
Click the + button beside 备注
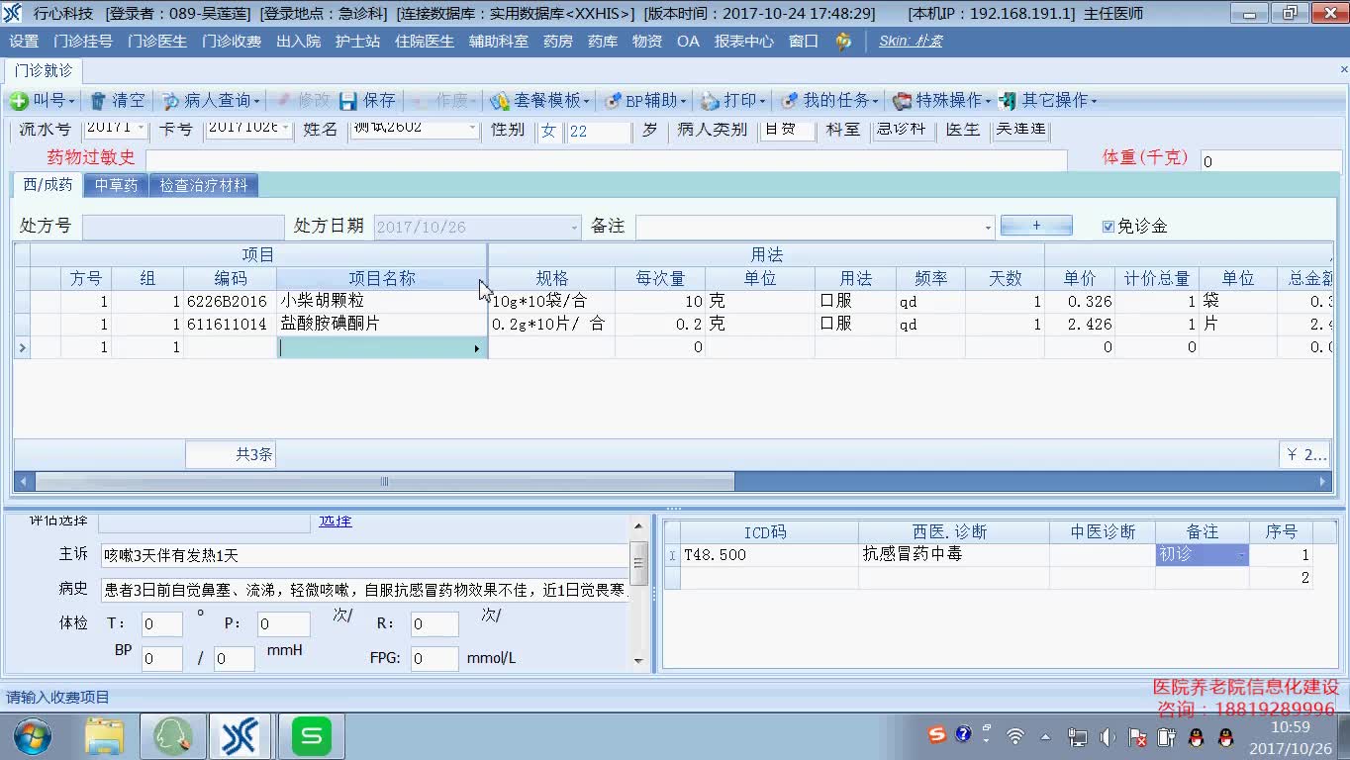pos(1036,226)
